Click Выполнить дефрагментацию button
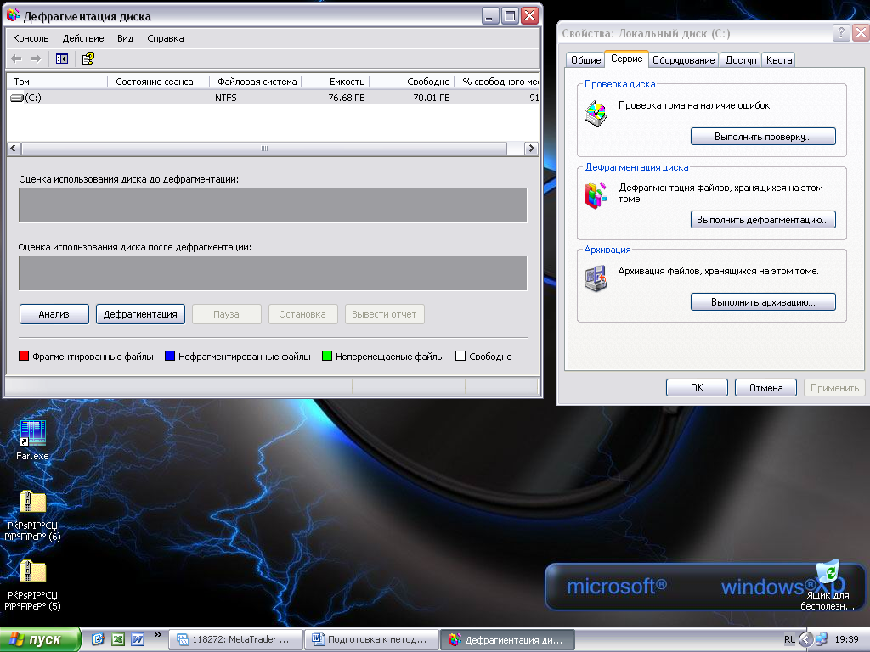The height and width of the screenshot is (652, 870). point(763,220)
